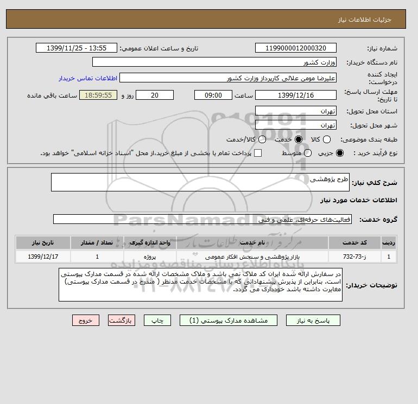Screen dimensions: 418x404
Task: Click the deadline date field 1399/12/16
Action: pos(296,95)
